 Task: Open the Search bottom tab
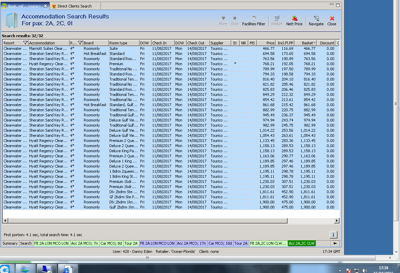pos(26,243)
